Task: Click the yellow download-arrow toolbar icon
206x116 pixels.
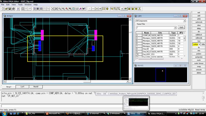Action: [x=140, y=9]
